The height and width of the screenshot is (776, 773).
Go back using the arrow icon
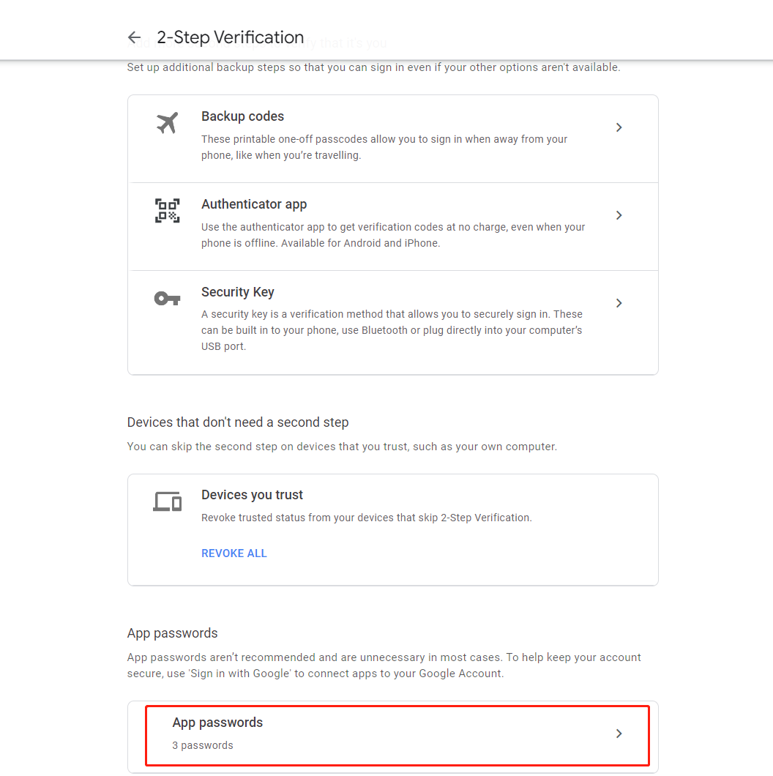pyautogui.click(x=134, y=37)
